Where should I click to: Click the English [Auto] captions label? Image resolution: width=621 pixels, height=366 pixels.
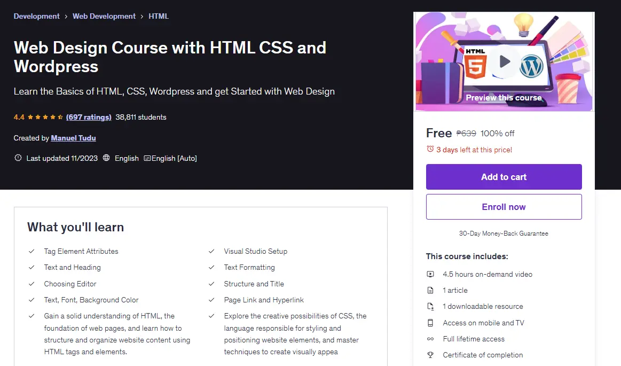(x=174, y=158)
